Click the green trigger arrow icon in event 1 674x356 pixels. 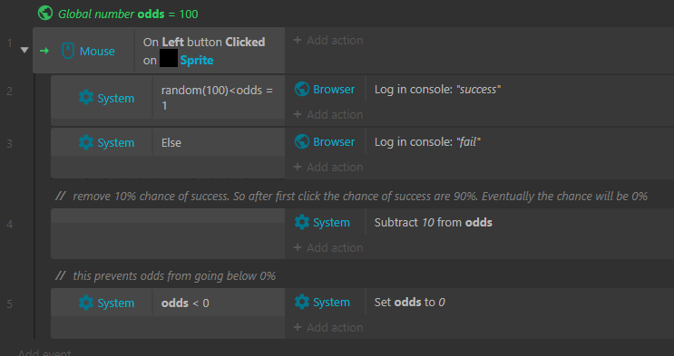[44, 51]
